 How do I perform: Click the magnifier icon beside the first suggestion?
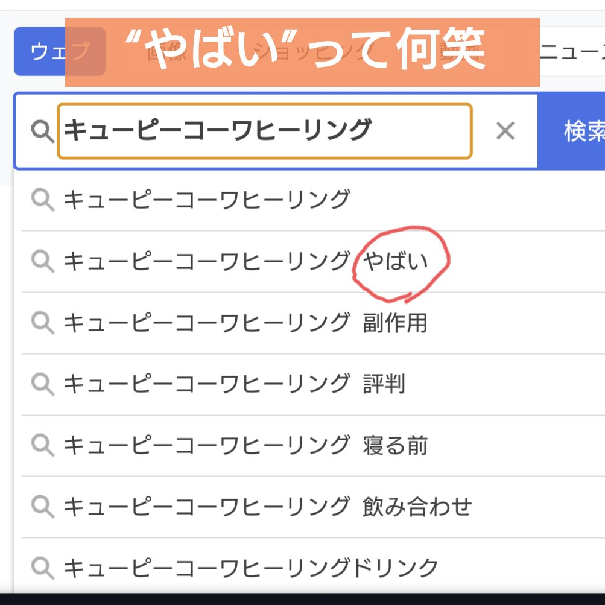(43, 199)
